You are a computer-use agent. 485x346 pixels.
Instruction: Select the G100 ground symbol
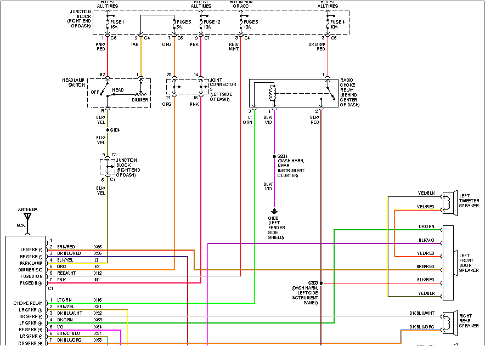pyautogui.click(x=274, y=211)
